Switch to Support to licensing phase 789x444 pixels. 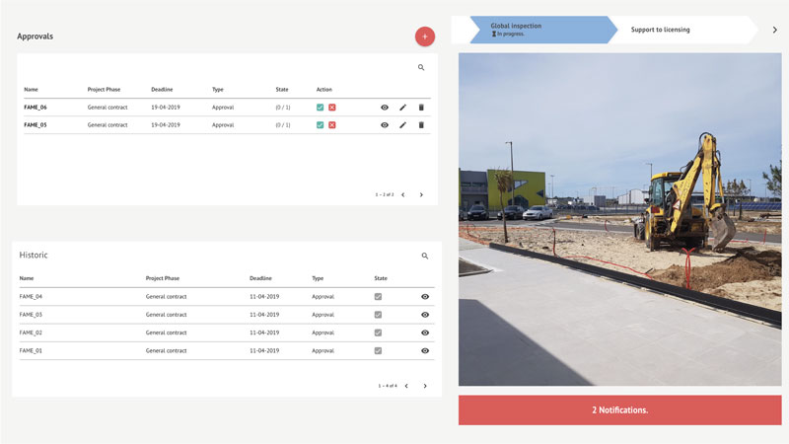661,30
